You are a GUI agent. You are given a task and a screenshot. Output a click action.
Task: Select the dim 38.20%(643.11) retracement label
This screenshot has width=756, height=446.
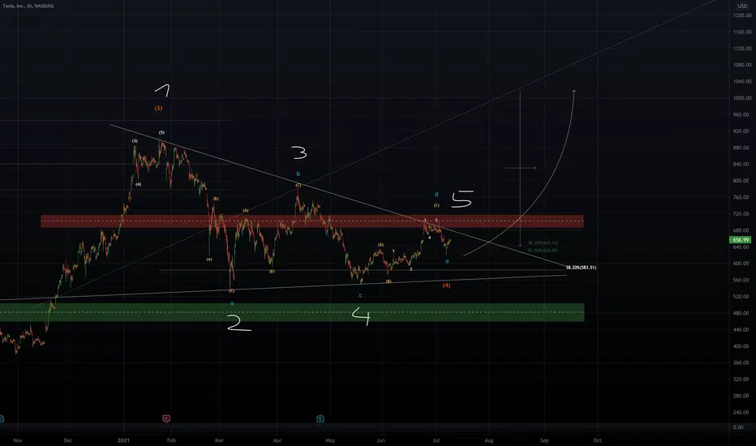(x=543, y=243)
